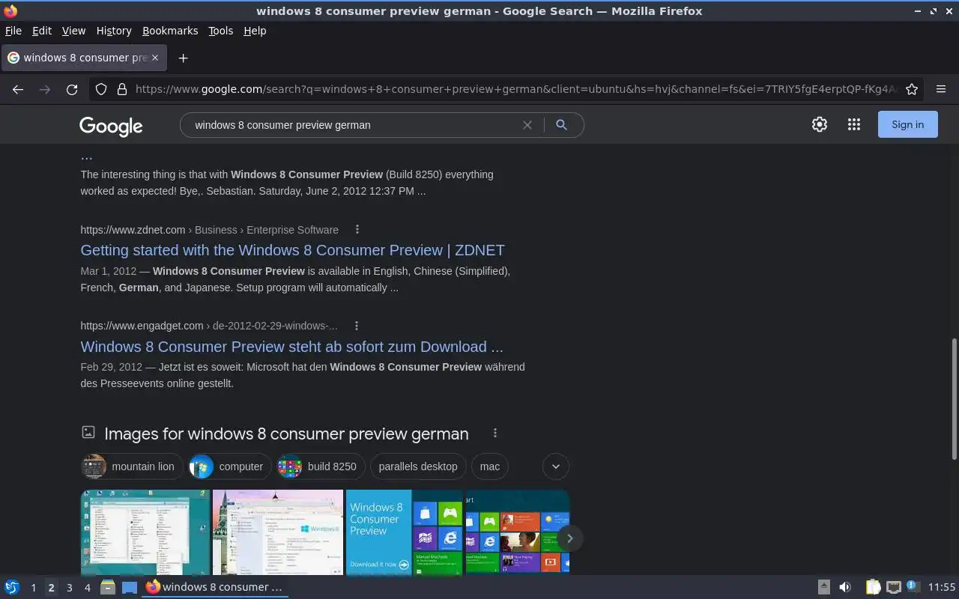Viewport: 959px width, 599px height.
Task: Open the Tools menu
Action: [x=220, y=31]
